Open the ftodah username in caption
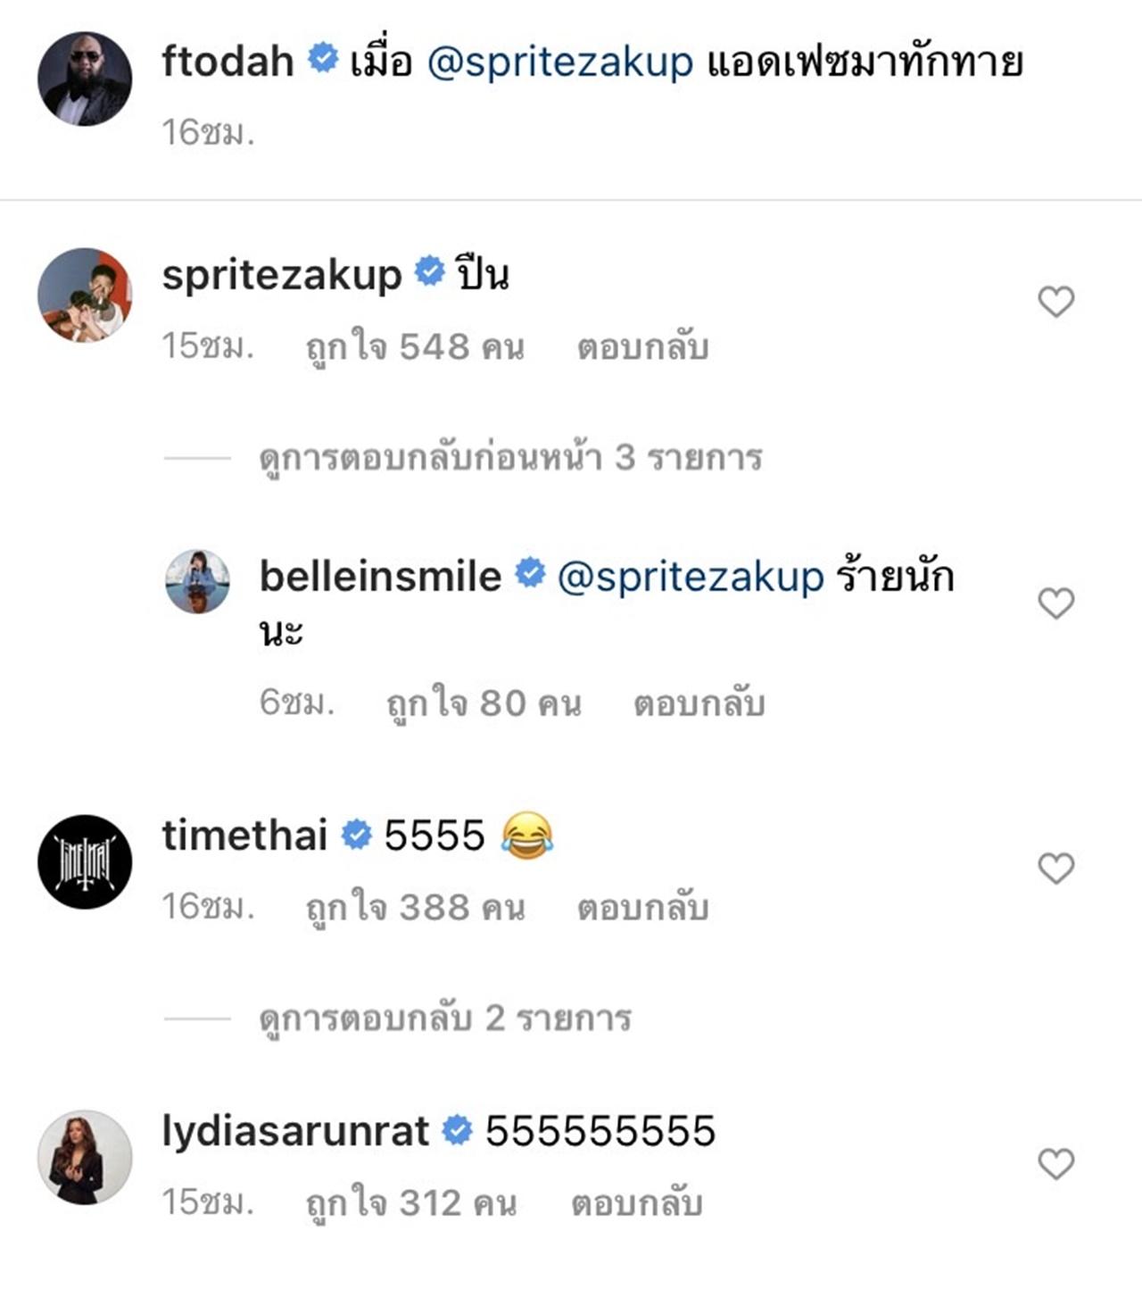The image size is (1142, 1289). click(x=228, y=62)
